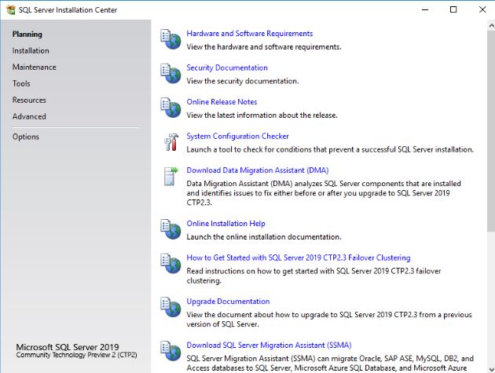Click the Failover Clustering getting started icon
Viewport: 495px width, 373px height.
pos(170,263)
